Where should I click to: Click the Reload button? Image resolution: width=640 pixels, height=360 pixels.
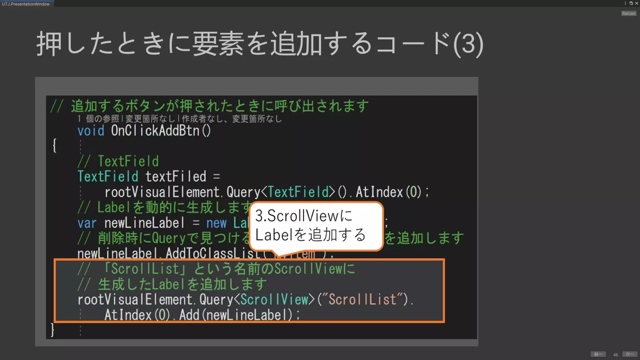coord(628,13)
